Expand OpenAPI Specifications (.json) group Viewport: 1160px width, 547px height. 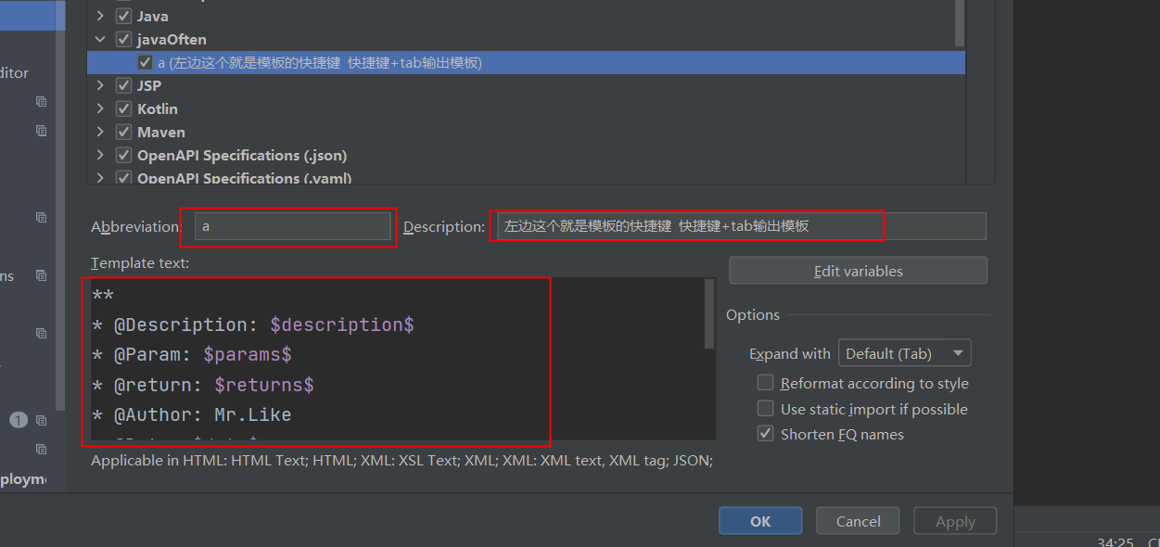tap(100, 155)
